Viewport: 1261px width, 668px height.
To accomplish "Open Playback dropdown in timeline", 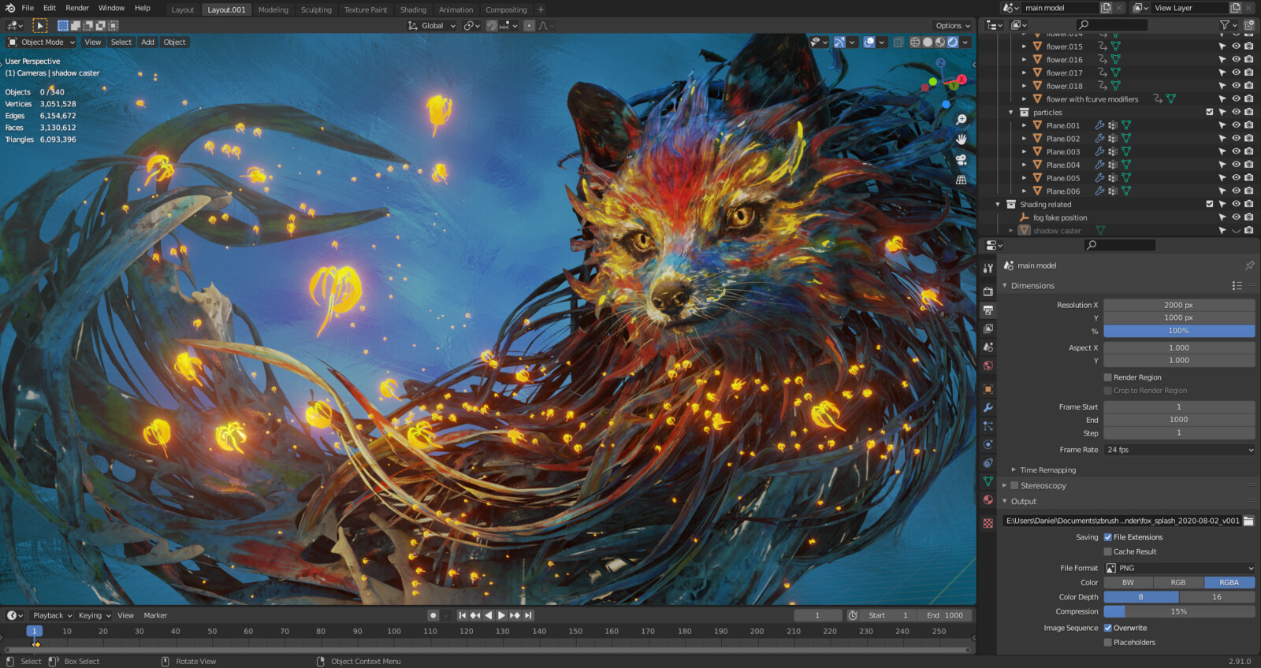I will click(x=52, y=615).
